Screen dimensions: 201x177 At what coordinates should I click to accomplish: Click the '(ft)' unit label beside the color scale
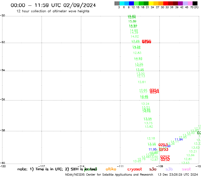196,7
